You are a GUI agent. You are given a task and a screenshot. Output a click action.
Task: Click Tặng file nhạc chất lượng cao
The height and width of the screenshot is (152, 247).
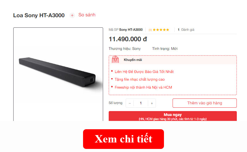click(140, 79)
